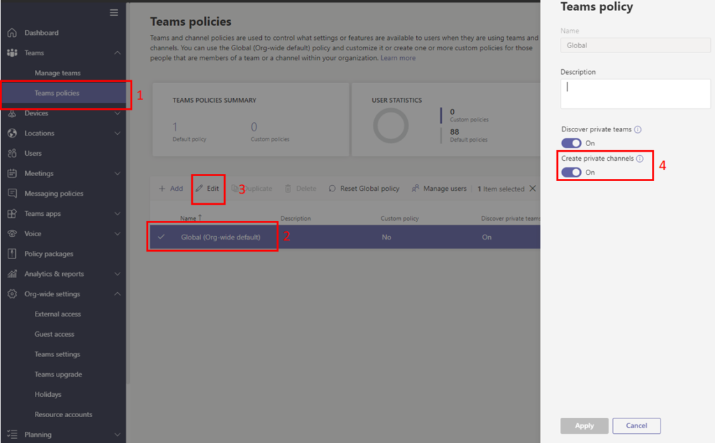Screen dimensions: 715x443
Task: Click the Manage users icon
Action: tap(415, 189)
